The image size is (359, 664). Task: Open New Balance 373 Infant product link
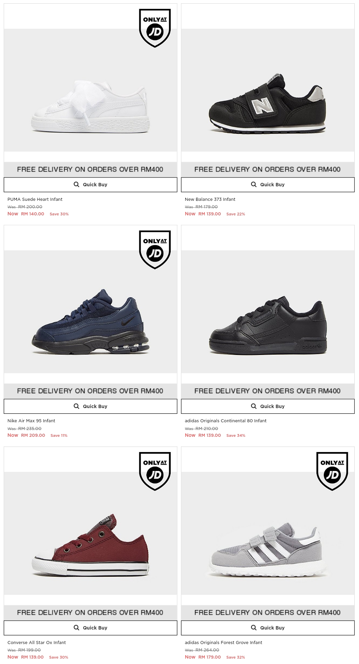click(x=210, y=199)
